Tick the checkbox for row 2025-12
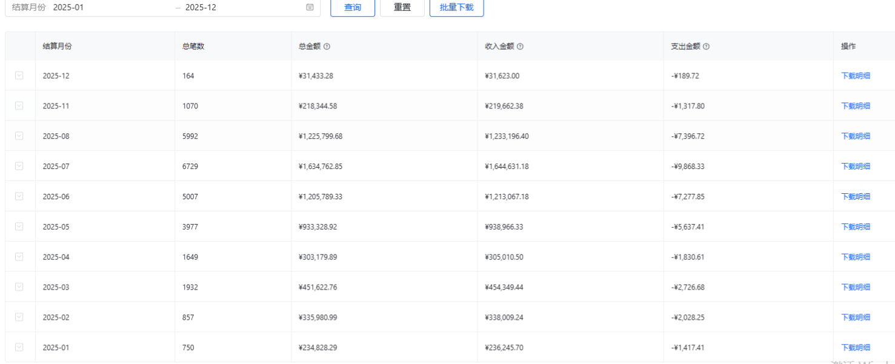 19,76
